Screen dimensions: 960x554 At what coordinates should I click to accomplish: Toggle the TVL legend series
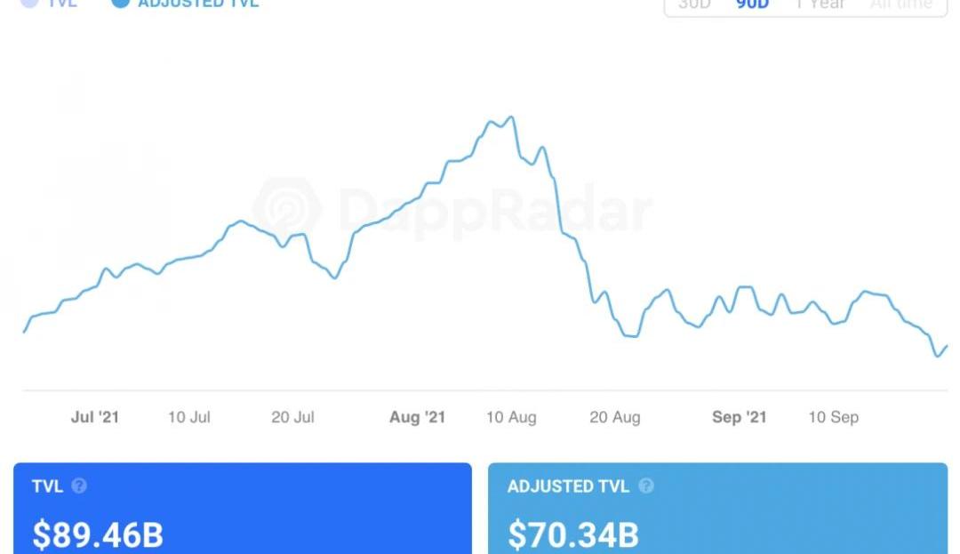point(51,4)
